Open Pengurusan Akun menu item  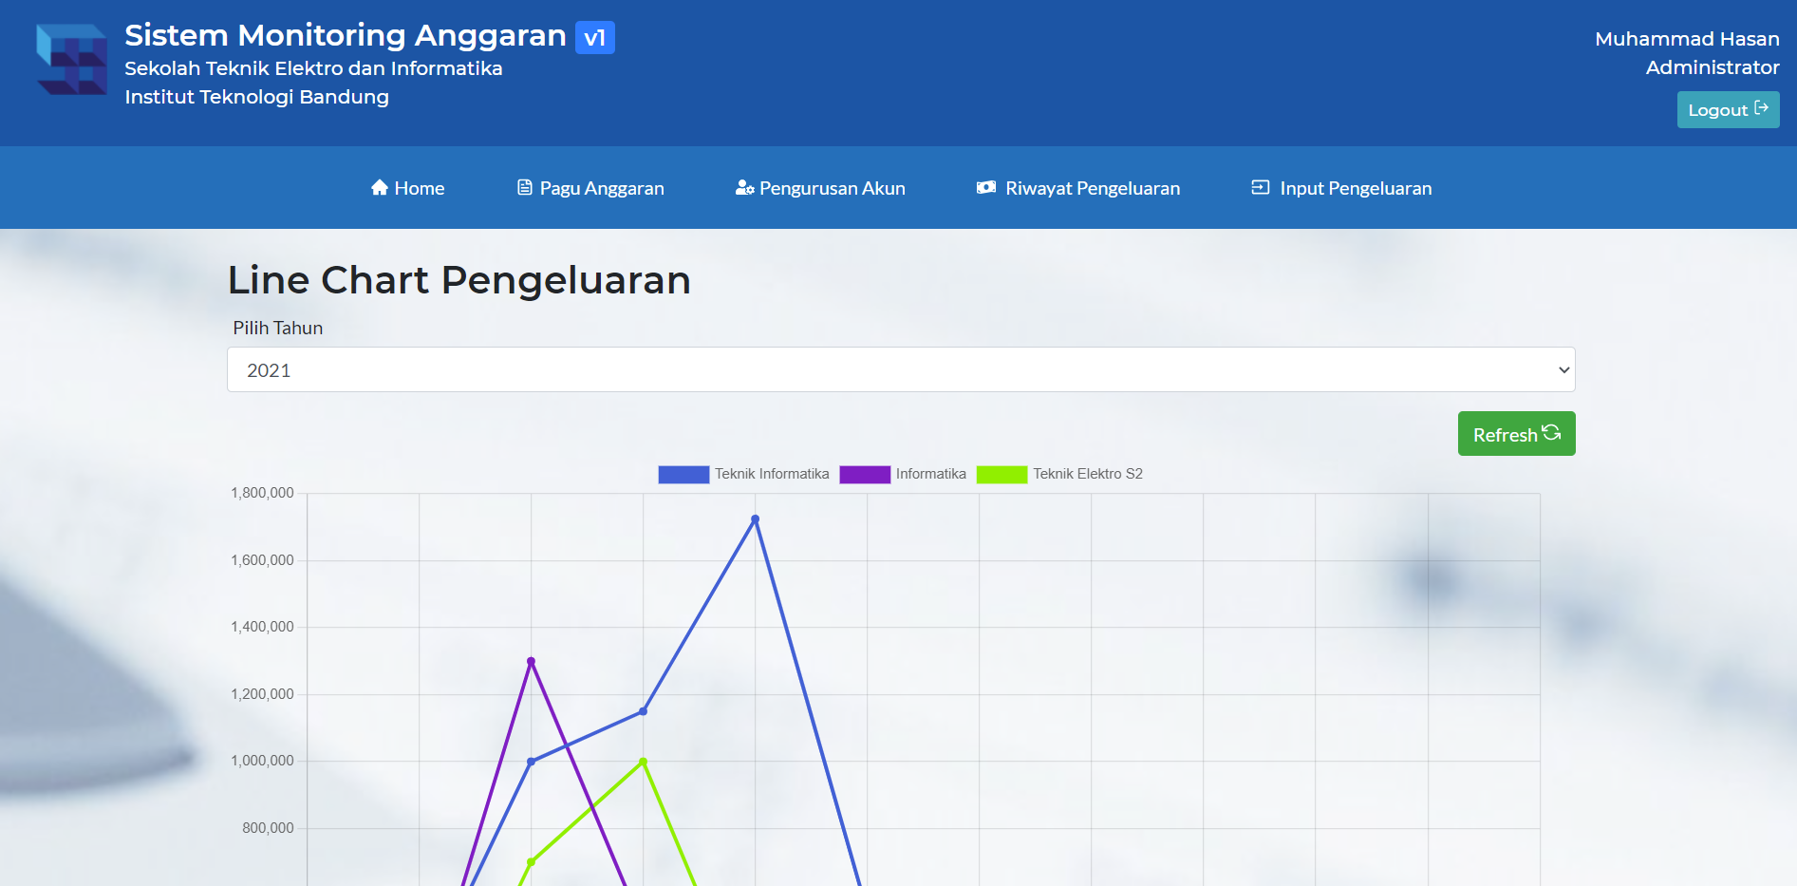[820, 188]
